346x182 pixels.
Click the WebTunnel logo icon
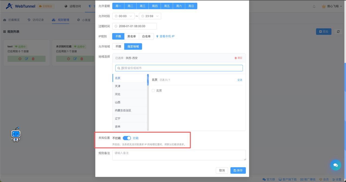click(x=9, y=6)
